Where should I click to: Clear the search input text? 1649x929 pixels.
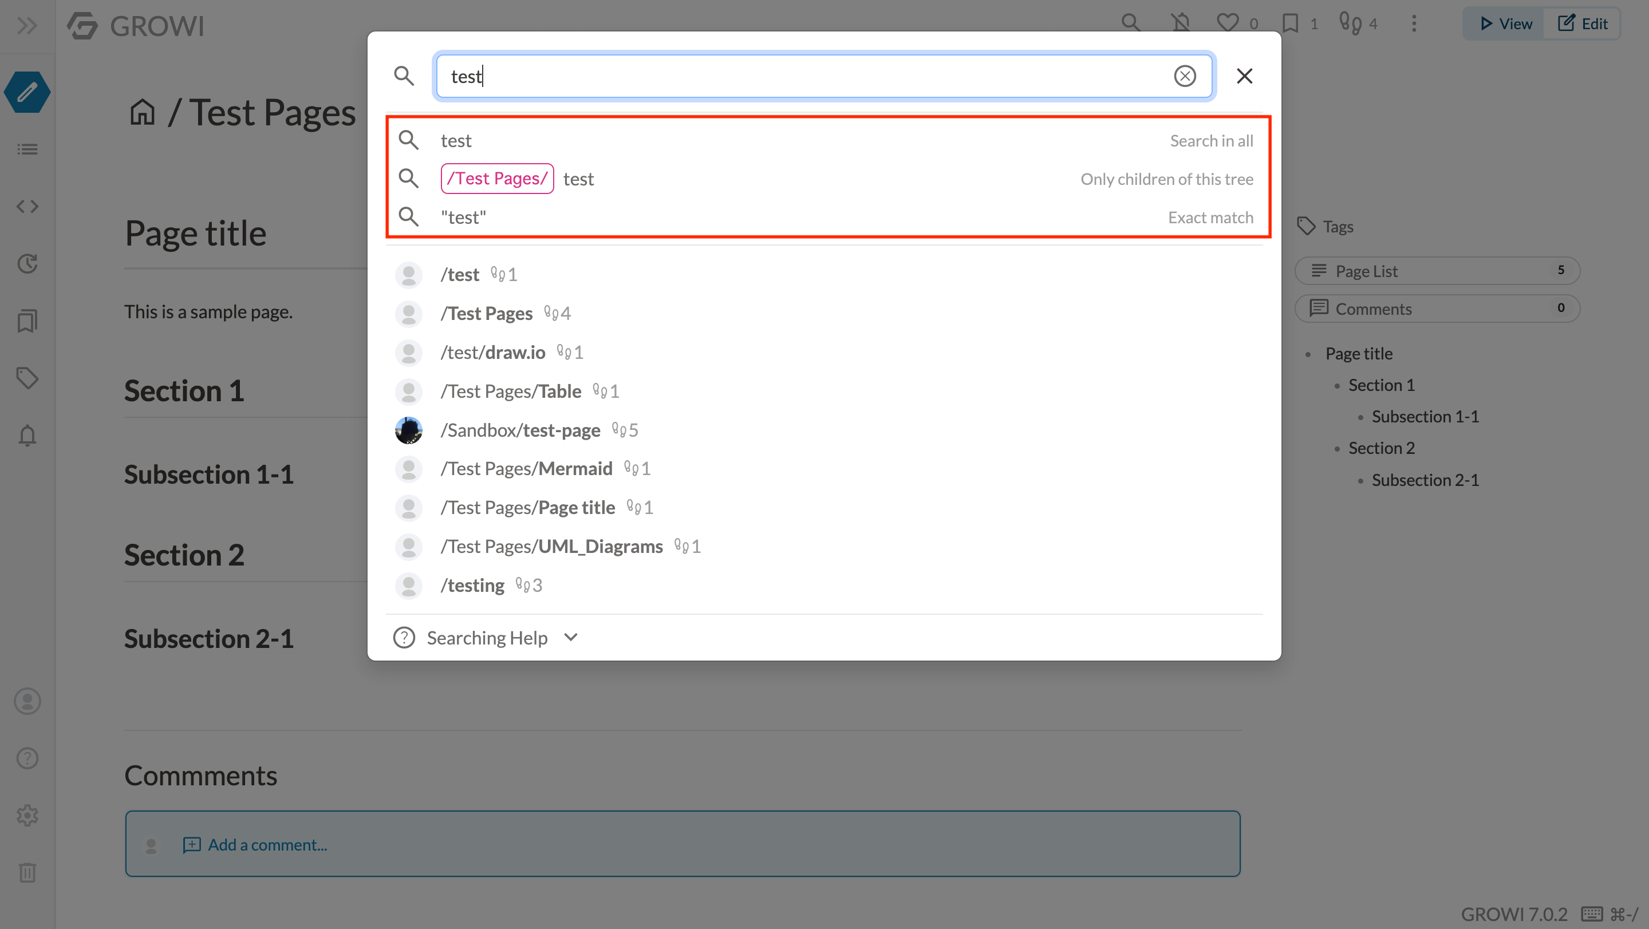[1184, 76]
